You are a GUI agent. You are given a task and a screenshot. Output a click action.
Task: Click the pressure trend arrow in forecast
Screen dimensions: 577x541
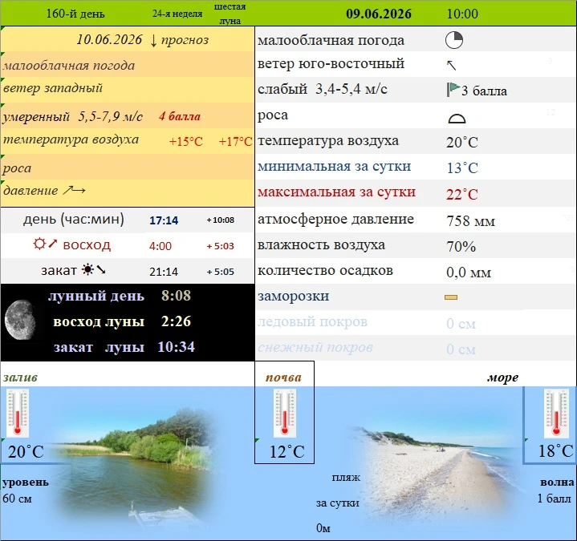(x=74, y=190)
